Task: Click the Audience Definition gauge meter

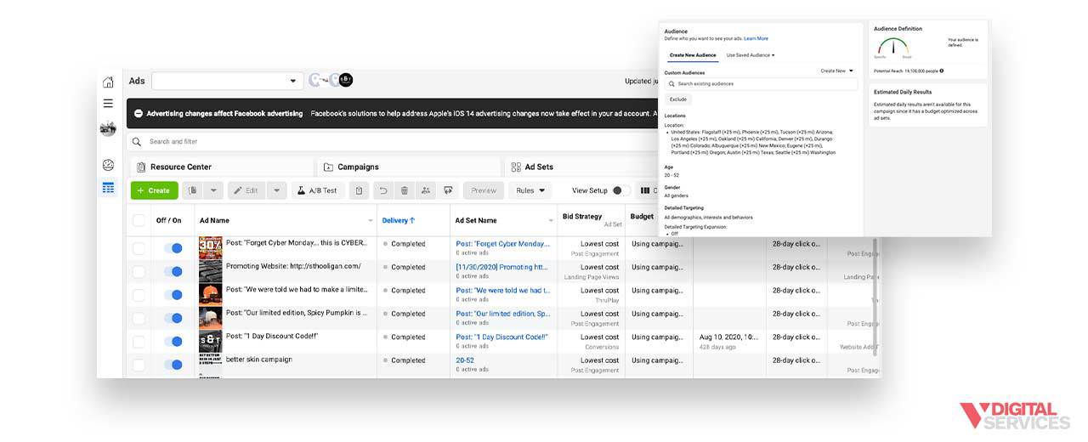Action: tap(894, 48)
